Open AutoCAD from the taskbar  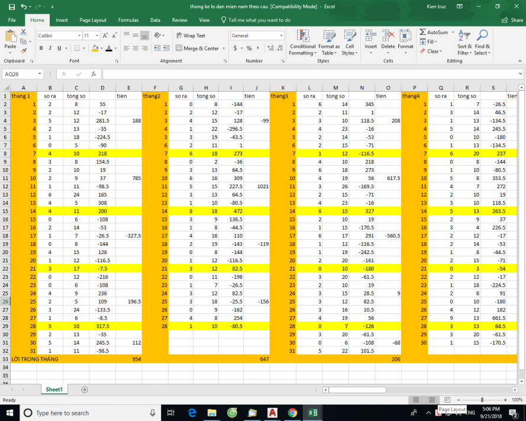272,413
